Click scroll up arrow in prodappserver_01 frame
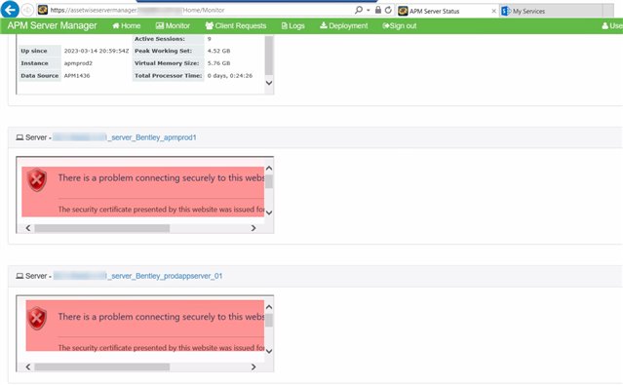The height and width of the screenshot is (385, 623). pos(269,307)
